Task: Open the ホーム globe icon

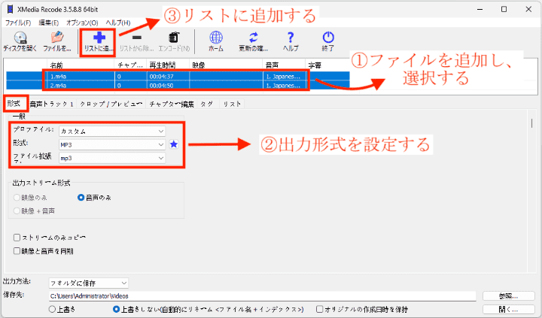Action: (x=216, y=41)
